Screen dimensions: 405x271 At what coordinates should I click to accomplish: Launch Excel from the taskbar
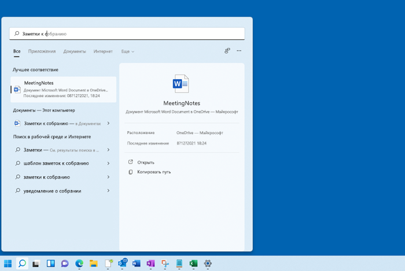193,263
